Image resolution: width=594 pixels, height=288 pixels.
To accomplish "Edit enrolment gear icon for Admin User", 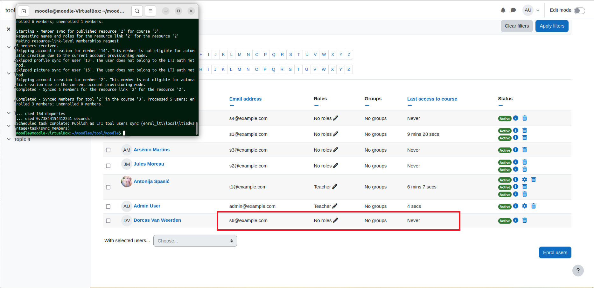I will [x=525, y=206].
